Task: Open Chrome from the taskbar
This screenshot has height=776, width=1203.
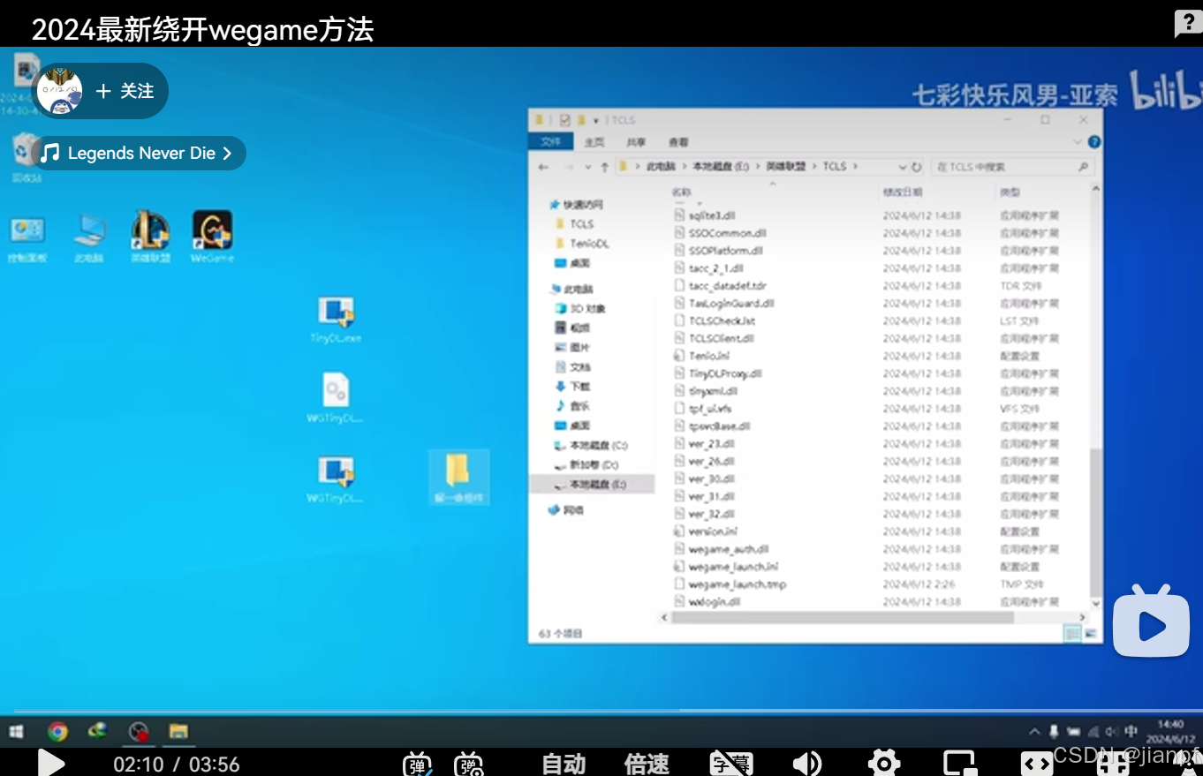Action: pyautogui.click(x=57, y=731)
